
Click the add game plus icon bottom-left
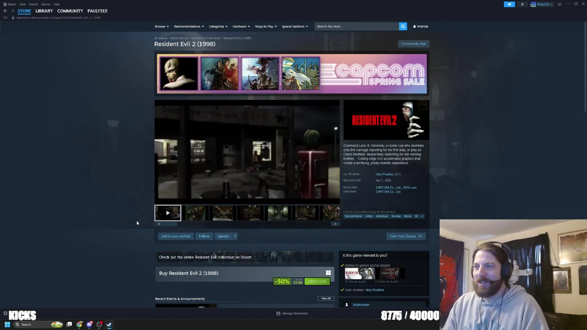(x=5, y=313)
